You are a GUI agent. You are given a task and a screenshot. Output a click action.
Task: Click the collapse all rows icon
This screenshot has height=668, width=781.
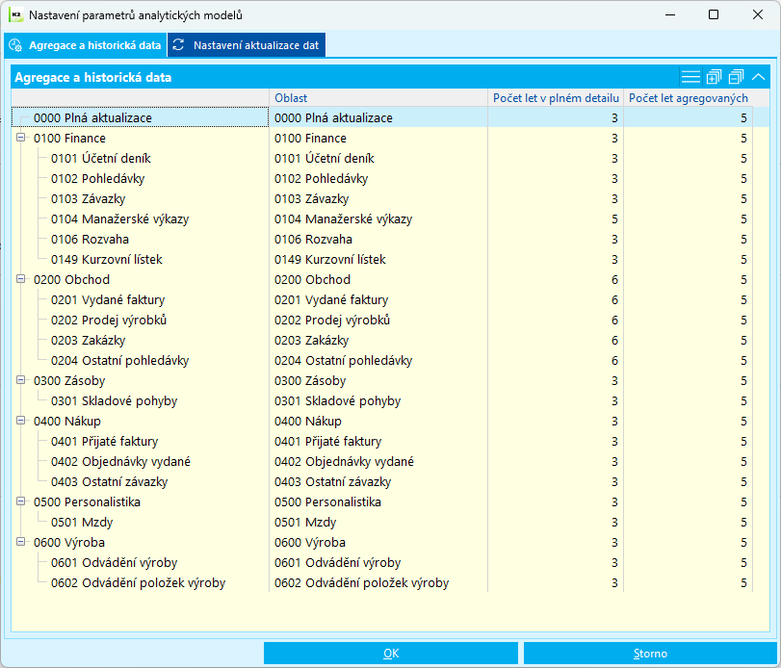coord(736,77)
